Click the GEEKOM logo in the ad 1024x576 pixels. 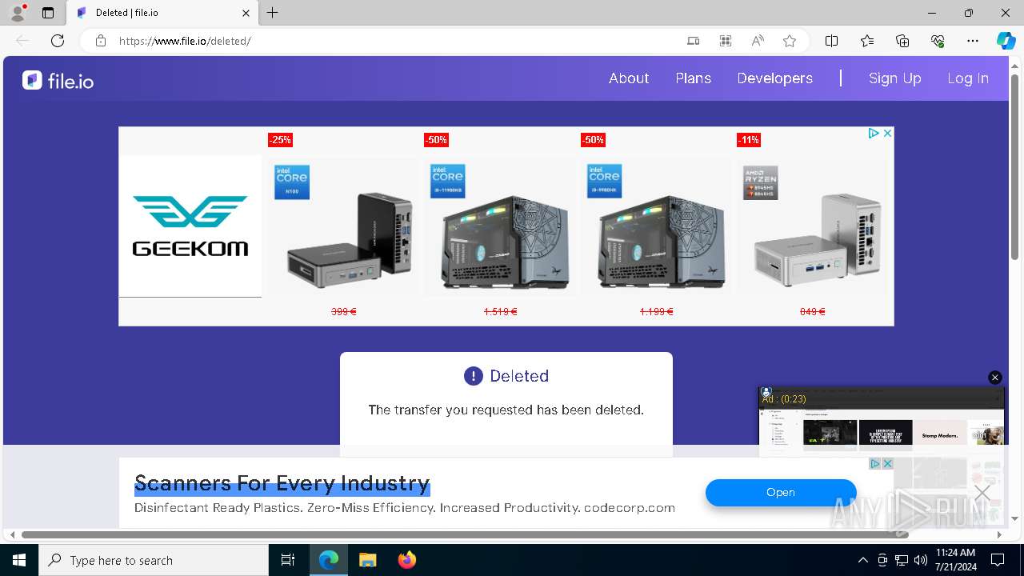tap(190, 226)
